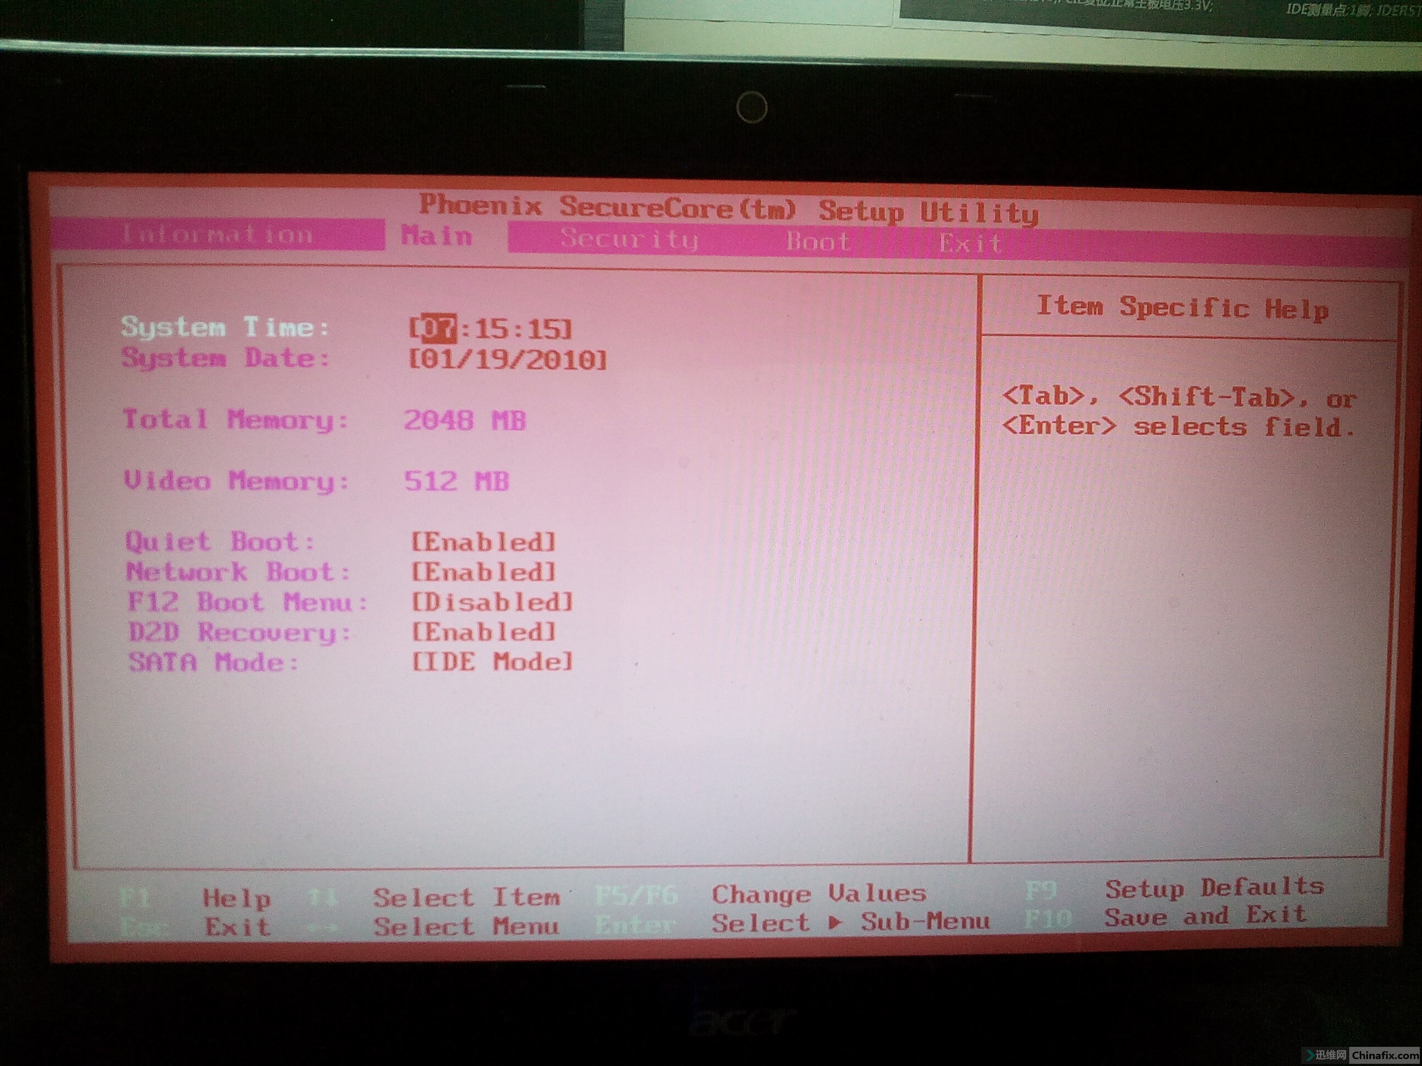Toggle Network Boot Enabled value
This screenshot has width=1422, height=1066.
coord(483,572)
